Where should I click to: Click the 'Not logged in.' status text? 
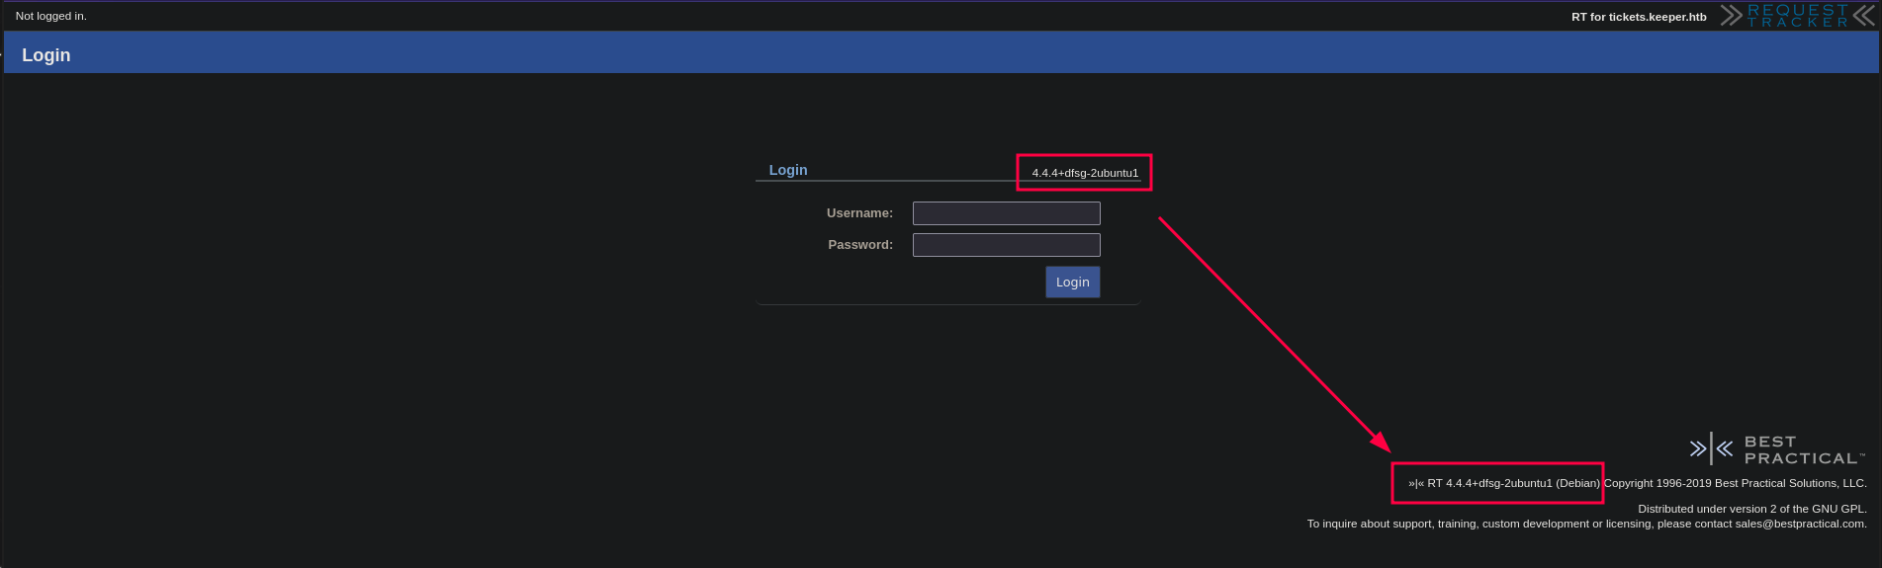[51, 16]
